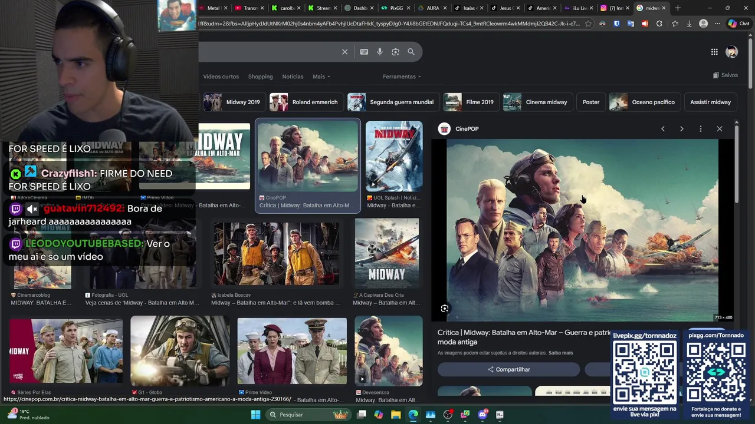Open Windows Start menu

[x=255, y=415]
